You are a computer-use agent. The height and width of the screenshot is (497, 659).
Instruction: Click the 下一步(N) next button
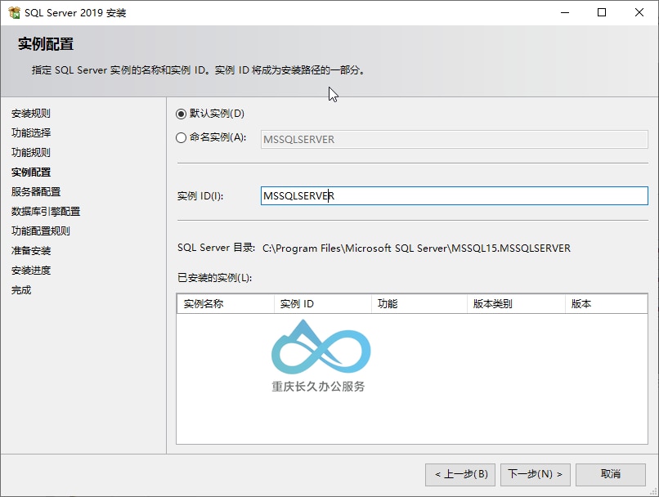point(535,475)
